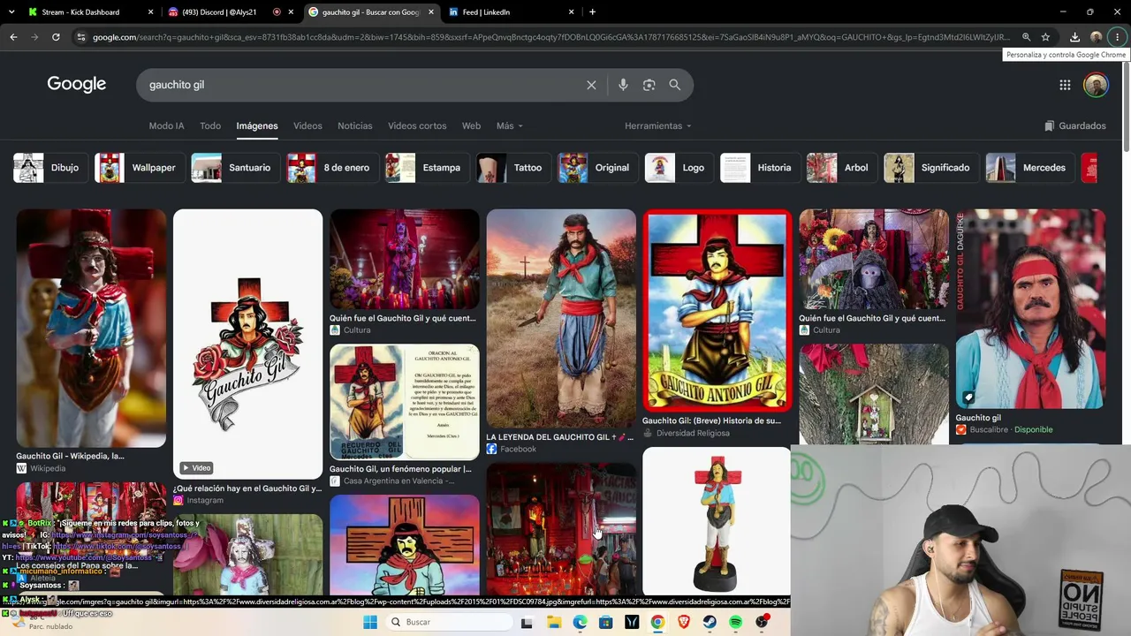Select the Imágenes tab
1131x636 pixels.
pos(257,125)
